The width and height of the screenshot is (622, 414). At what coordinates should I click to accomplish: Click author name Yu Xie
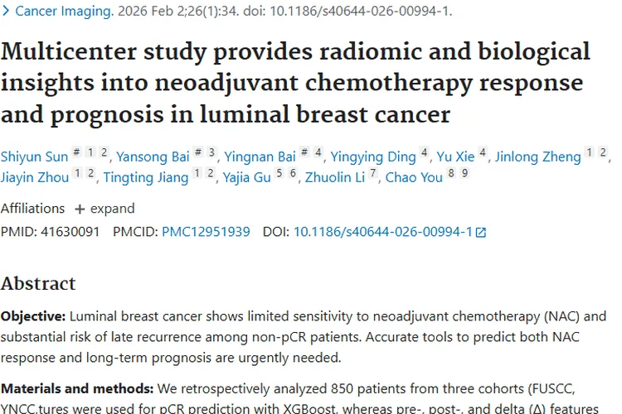click(x=455, y=156)
